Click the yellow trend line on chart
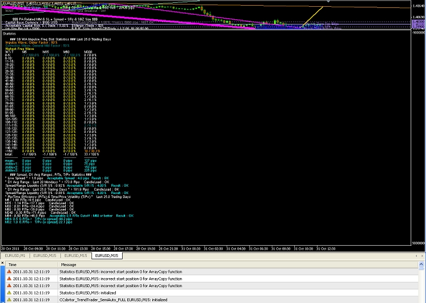 click(313, 16)
